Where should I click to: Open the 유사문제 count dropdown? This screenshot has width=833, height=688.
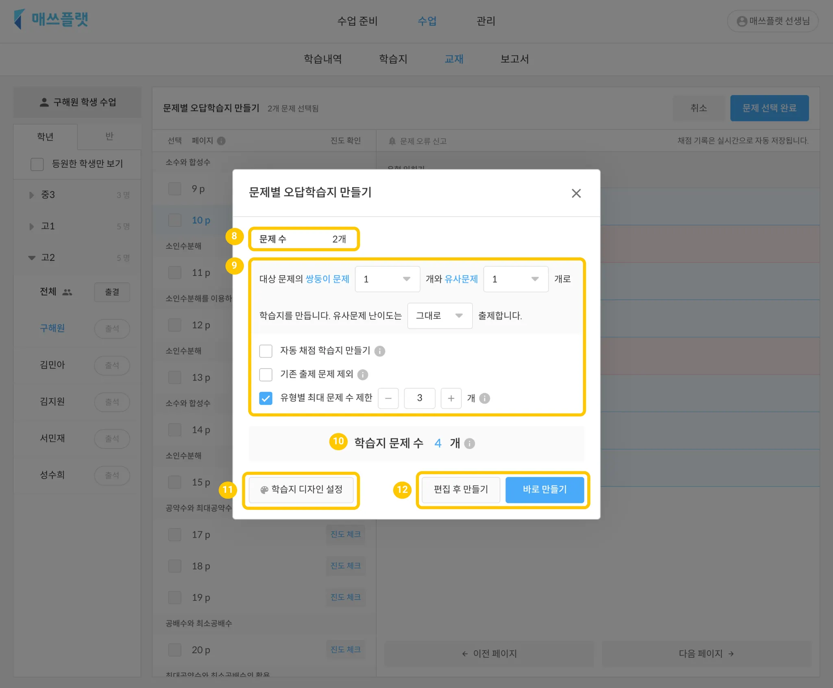[x=515, y=279]
